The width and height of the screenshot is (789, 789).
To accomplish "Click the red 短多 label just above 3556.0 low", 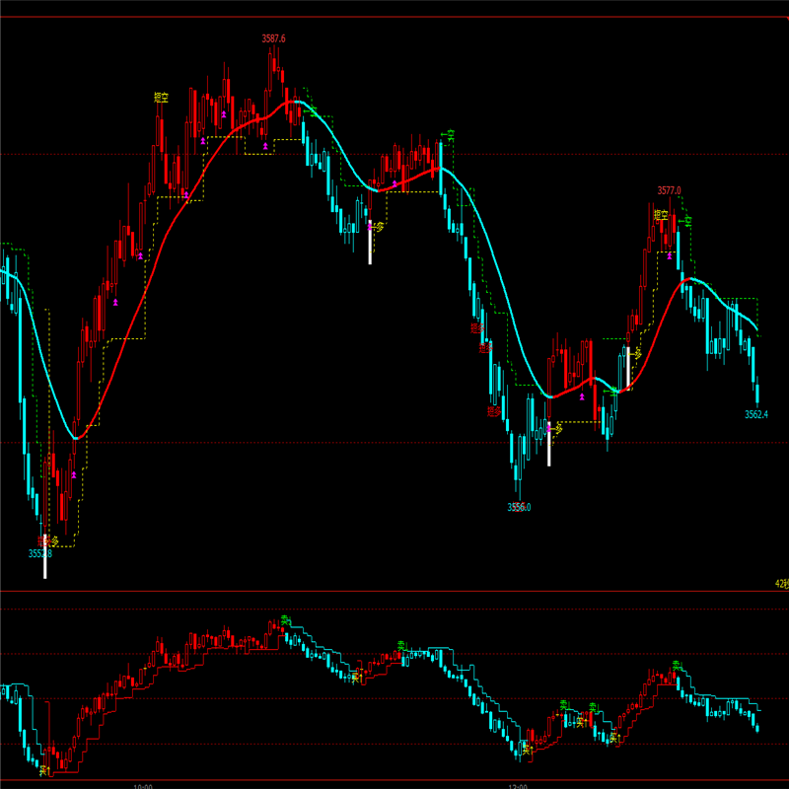I will tap(495, 412).
